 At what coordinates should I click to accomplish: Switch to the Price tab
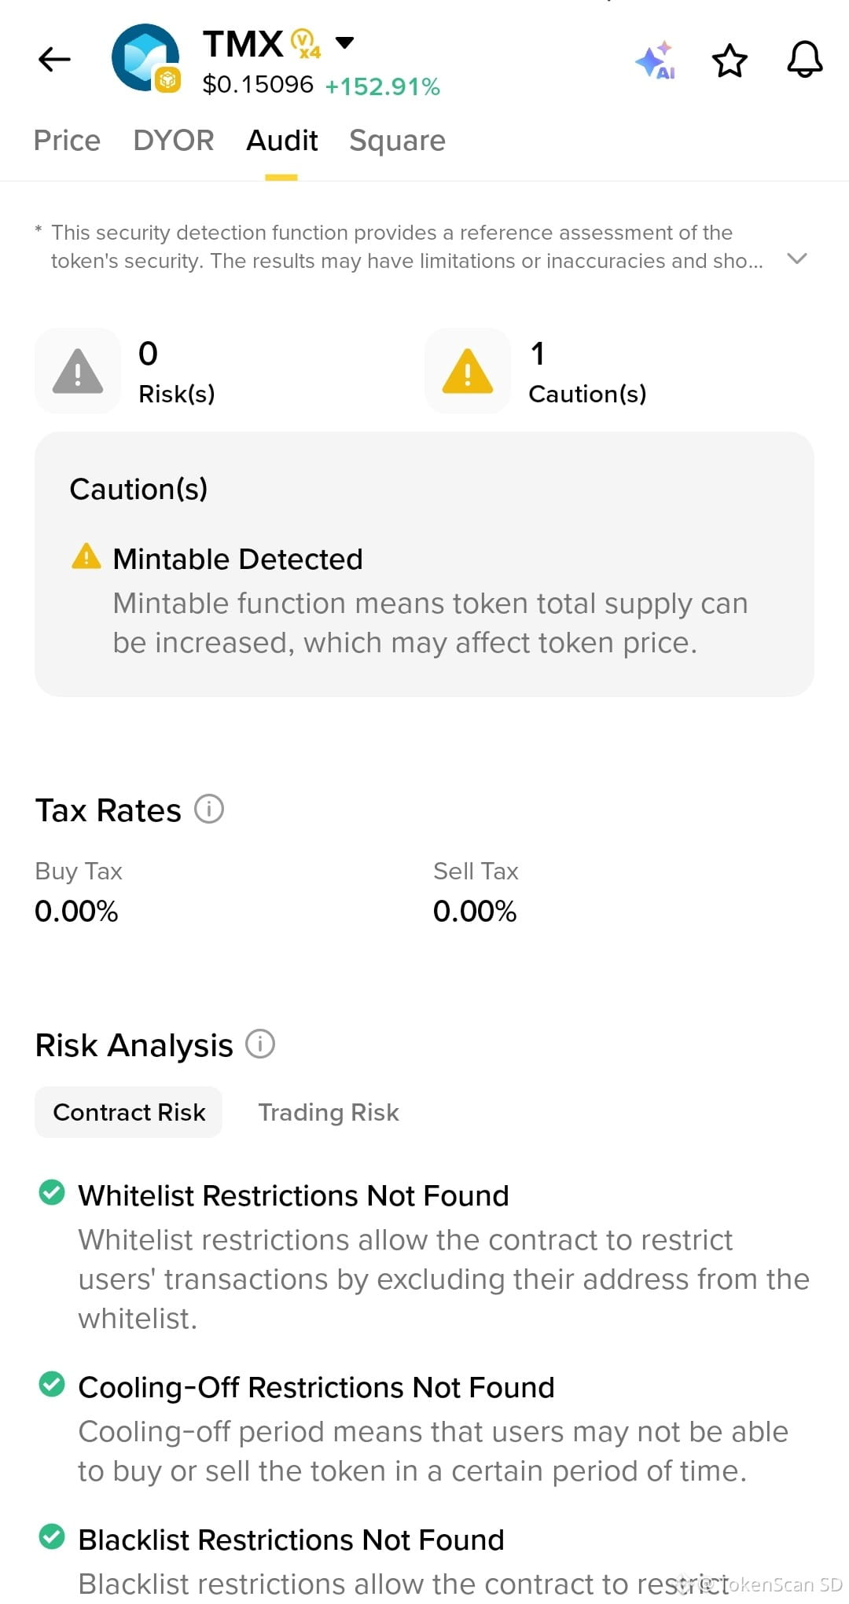click(x=68, y=141)
